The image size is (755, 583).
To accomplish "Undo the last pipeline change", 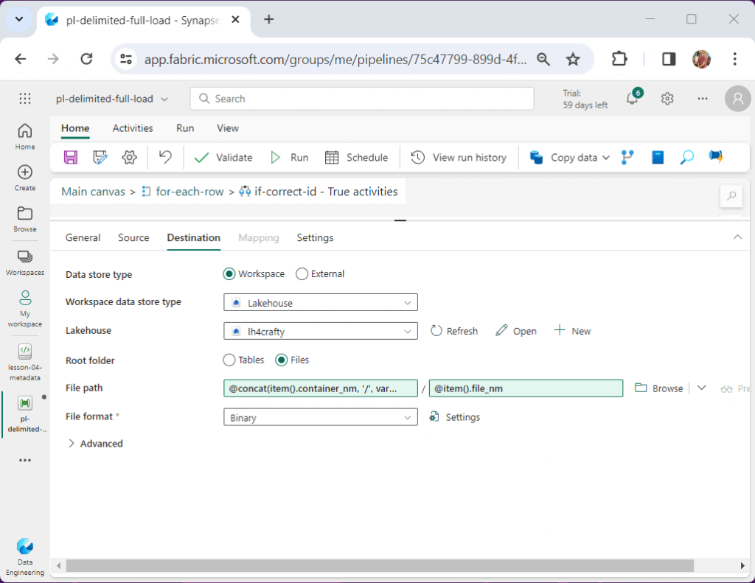I will pyautogui.click(x=164, y=157).
